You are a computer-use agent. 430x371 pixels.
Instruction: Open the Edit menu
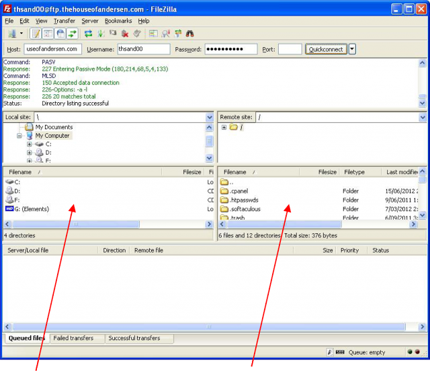(x=24, y=21)
